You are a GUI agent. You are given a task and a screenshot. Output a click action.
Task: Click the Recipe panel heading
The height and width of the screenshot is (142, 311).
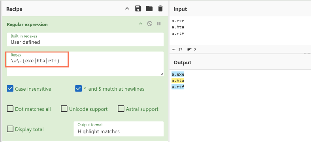coord(14,9)
